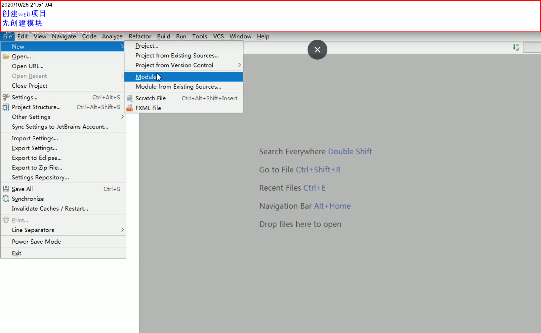Screen dimensions: 541x333
Task: Expand the New submenu arrow
Action: [122, 46]
